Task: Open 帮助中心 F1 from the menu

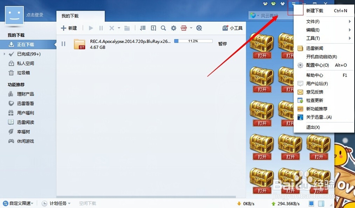Action: (324, 75)
